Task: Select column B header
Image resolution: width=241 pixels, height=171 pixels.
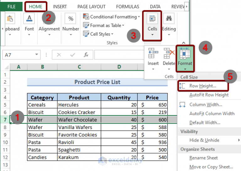Action: click(42, 67)
